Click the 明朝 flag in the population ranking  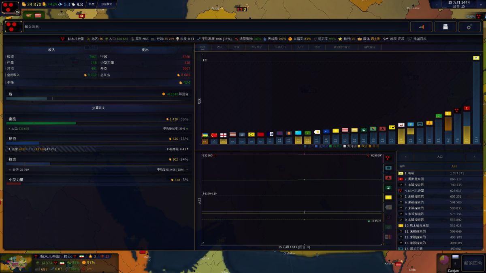(401, 173)
